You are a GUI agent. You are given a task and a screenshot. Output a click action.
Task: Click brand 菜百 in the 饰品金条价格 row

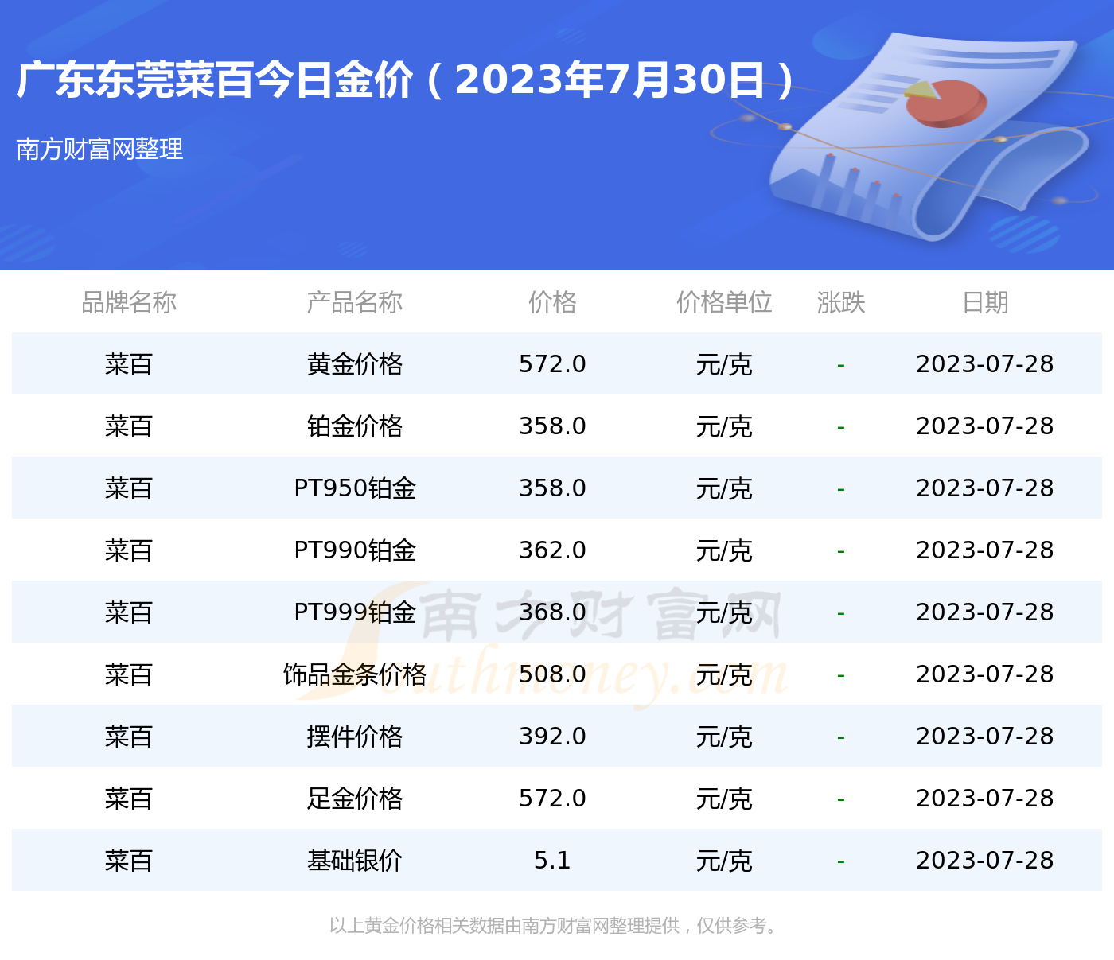[129, 674]
